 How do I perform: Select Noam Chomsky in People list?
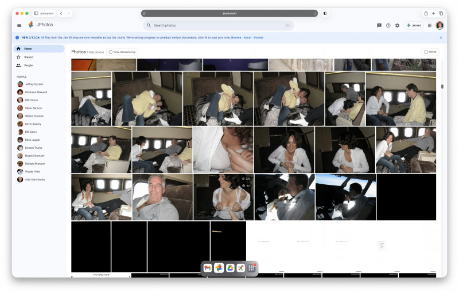pyautogui.click(x=34, y=156)
